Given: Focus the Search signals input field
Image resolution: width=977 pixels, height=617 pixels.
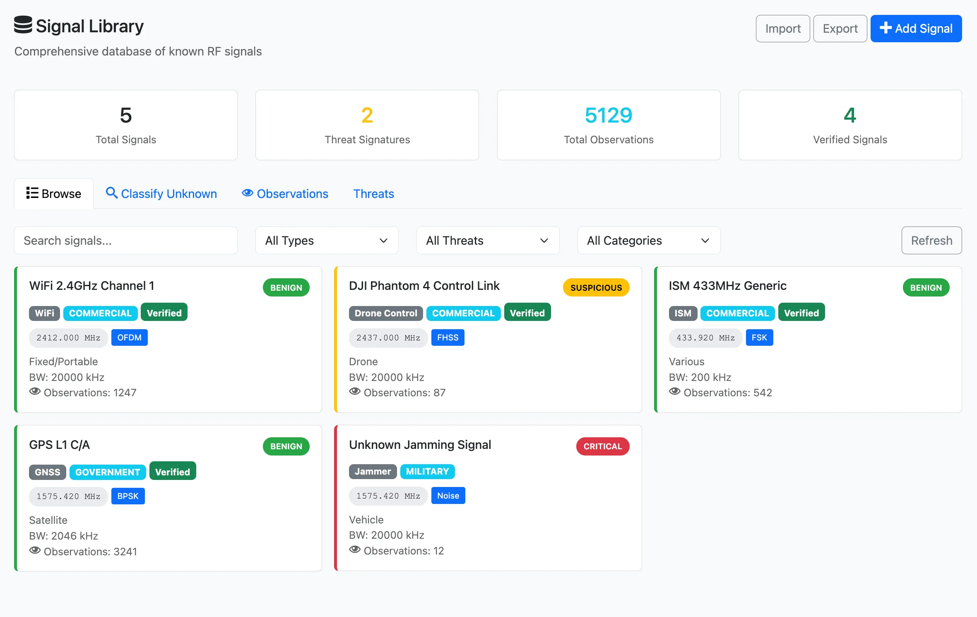Looking at the screenshot, I should [126, 241].
